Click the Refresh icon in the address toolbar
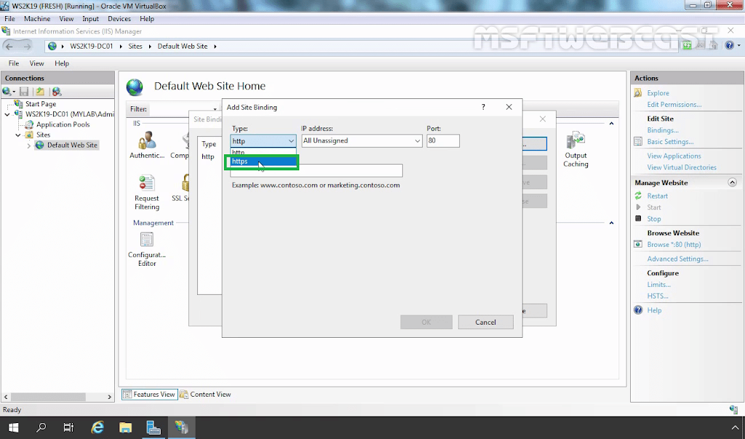 [x=687, y=46]
